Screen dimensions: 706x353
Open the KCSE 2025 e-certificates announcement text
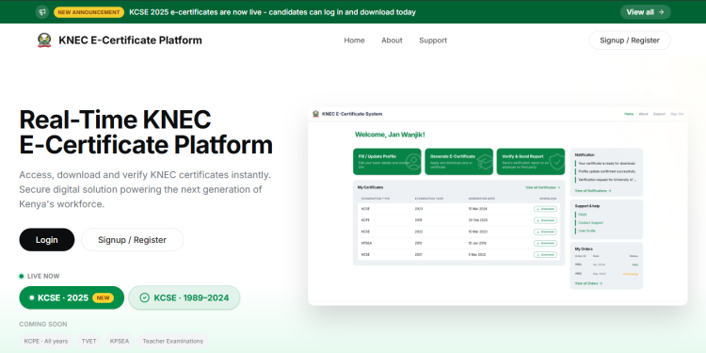coord(272,12)
